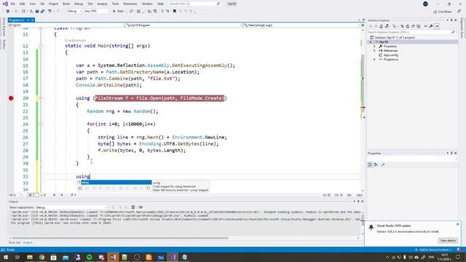The width and height of the screenshot is (466, 262).
Task: Open Show output from Debug dropdown
Action: tap(71, 207)
